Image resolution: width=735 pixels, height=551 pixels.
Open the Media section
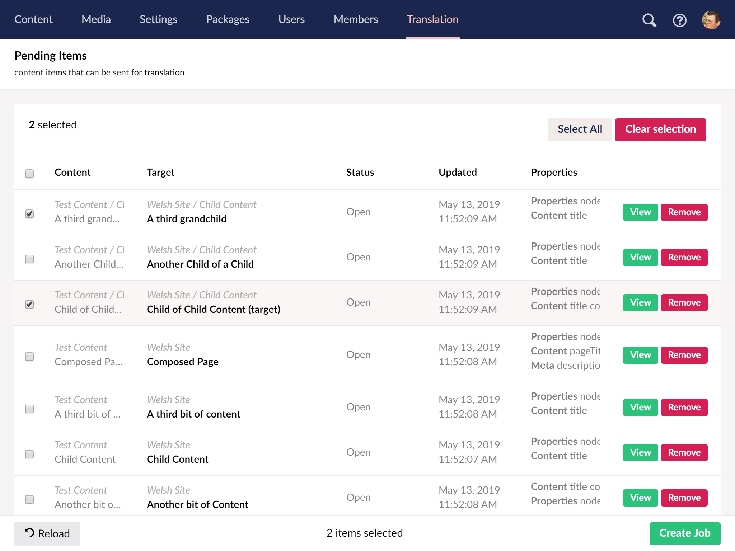pos(96,19)
